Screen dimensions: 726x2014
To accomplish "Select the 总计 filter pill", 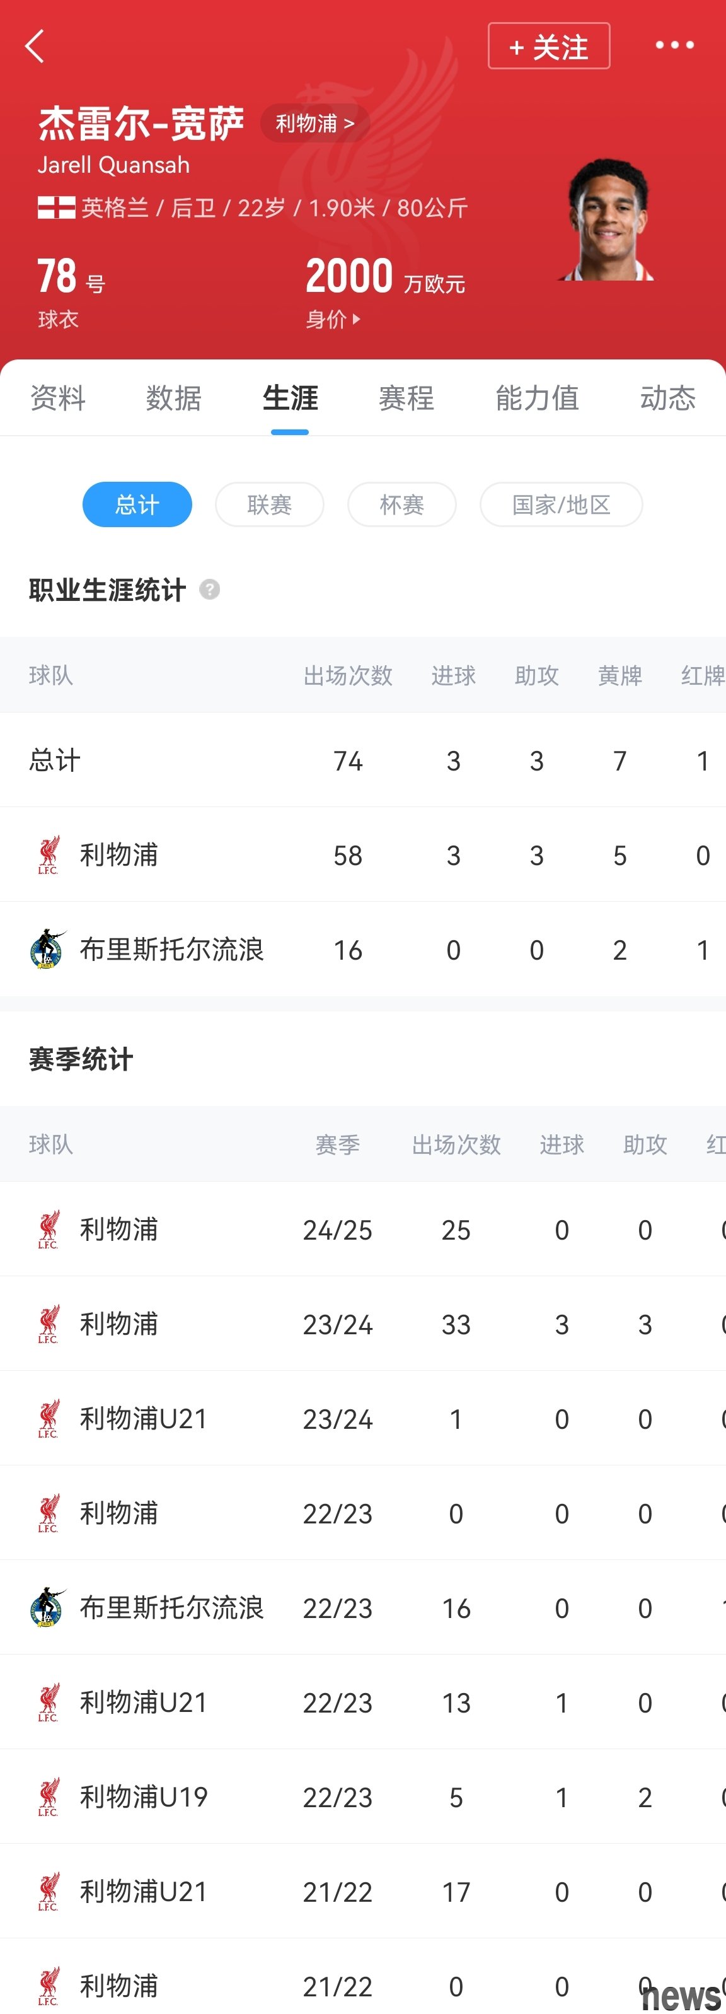I will [137, 504].
